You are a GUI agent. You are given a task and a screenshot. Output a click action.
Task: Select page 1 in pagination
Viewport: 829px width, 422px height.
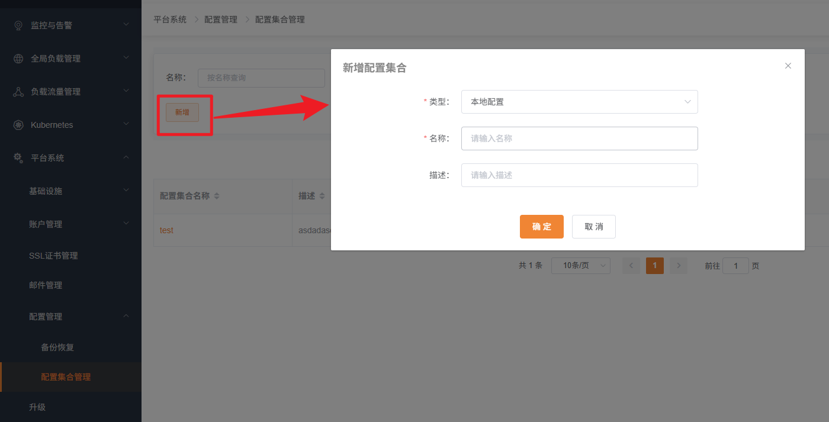pos(655,266)
